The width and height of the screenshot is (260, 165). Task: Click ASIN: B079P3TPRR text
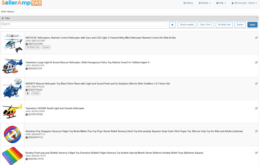point(35,111)
